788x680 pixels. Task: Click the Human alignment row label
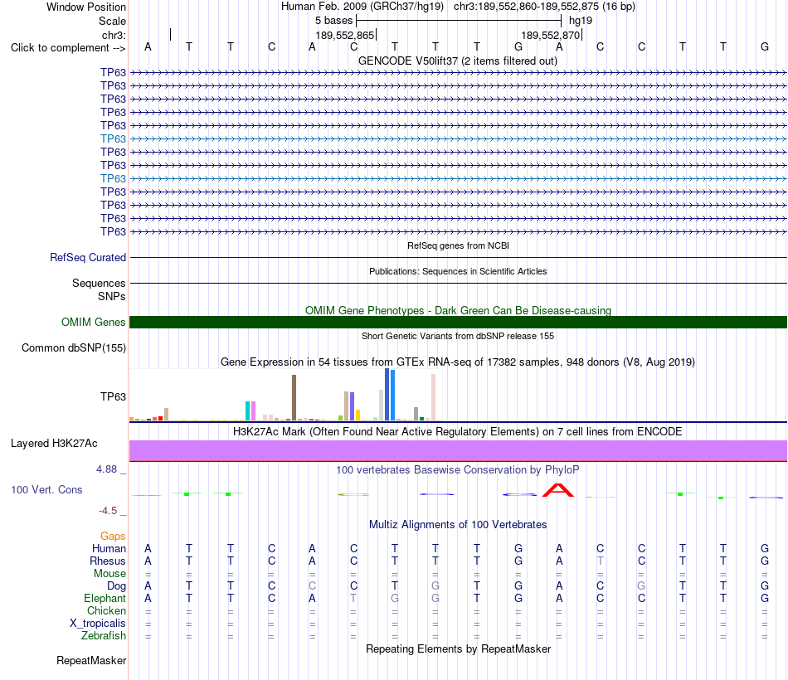(109, 548)
